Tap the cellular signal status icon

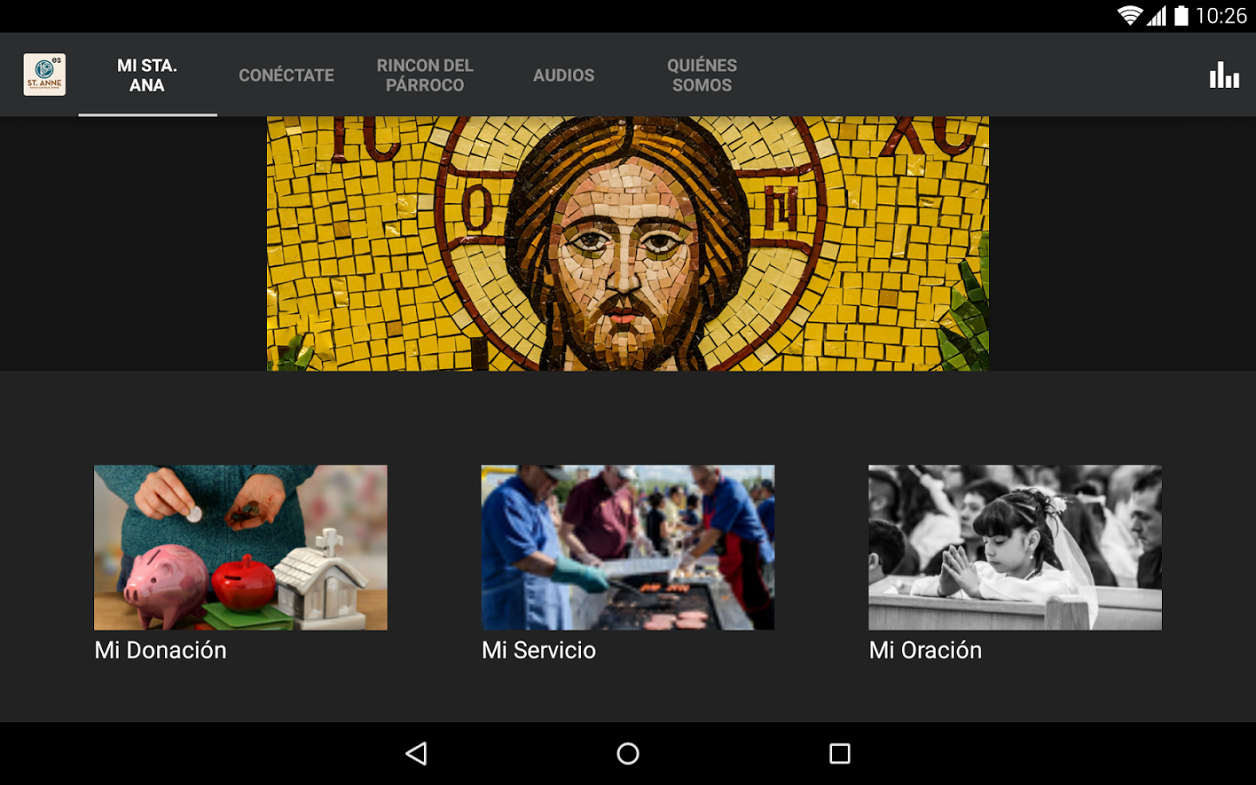1157,16
